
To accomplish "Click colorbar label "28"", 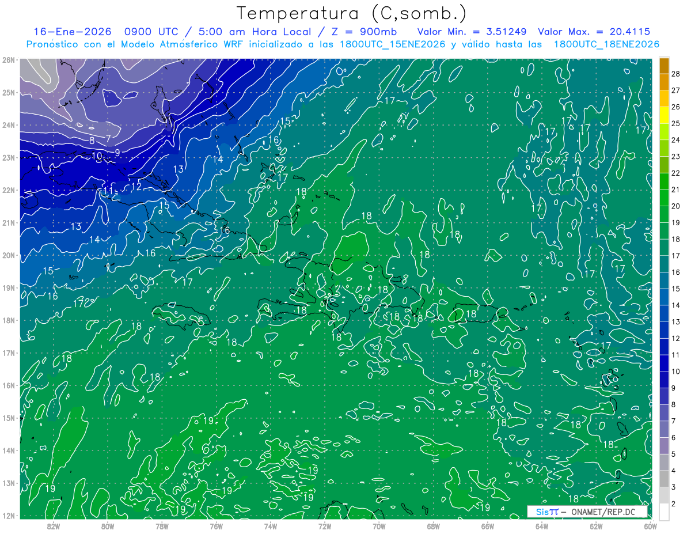I will (676, 73).
